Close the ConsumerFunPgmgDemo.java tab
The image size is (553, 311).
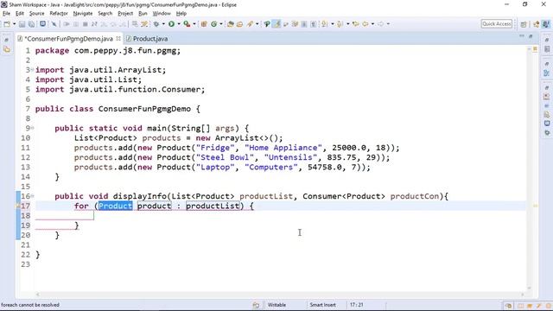click(118, 38)
